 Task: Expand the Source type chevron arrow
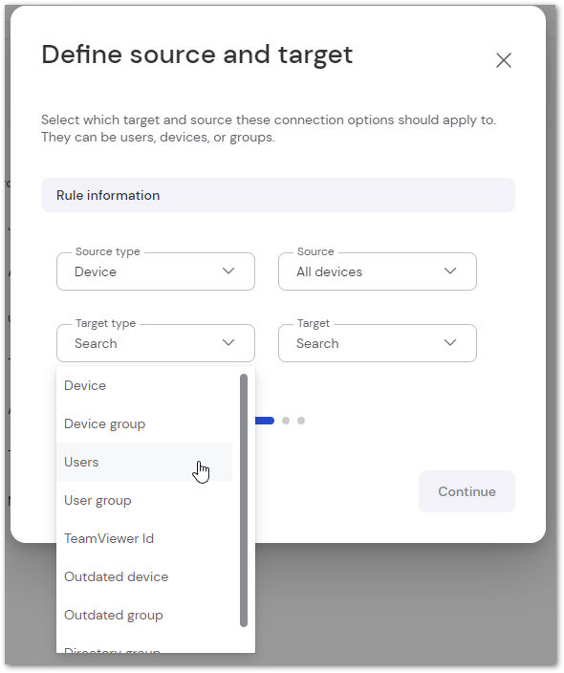228,271
